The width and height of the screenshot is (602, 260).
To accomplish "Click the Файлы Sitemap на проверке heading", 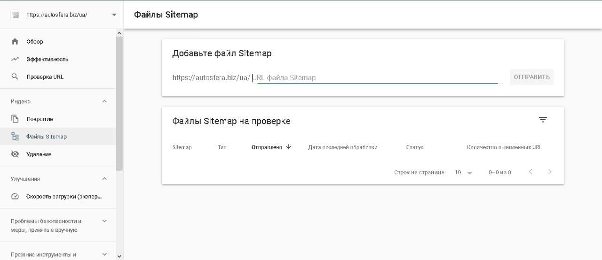I will (231, 121).
